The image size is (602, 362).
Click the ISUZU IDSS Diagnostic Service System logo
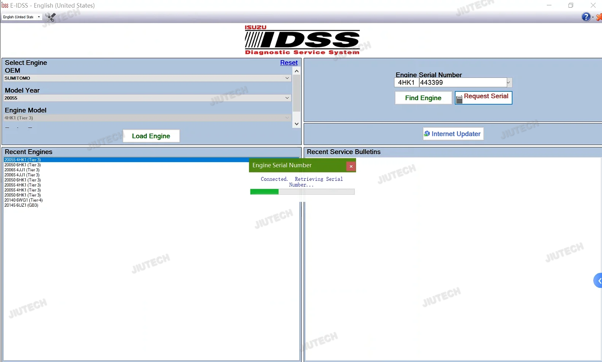[302, 40]
